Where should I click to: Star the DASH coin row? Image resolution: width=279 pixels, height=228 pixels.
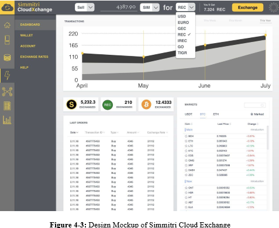(186, 170)
